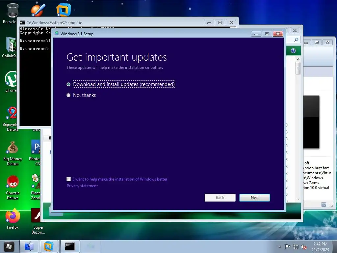Open the Firefox desktop icon
Screen dimensions: 337x253
[x=13, y=219]
